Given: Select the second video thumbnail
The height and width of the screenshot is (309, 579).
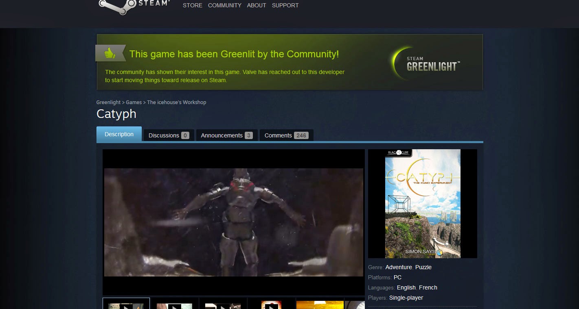Looking at the screenshot, I should [174, 304].
